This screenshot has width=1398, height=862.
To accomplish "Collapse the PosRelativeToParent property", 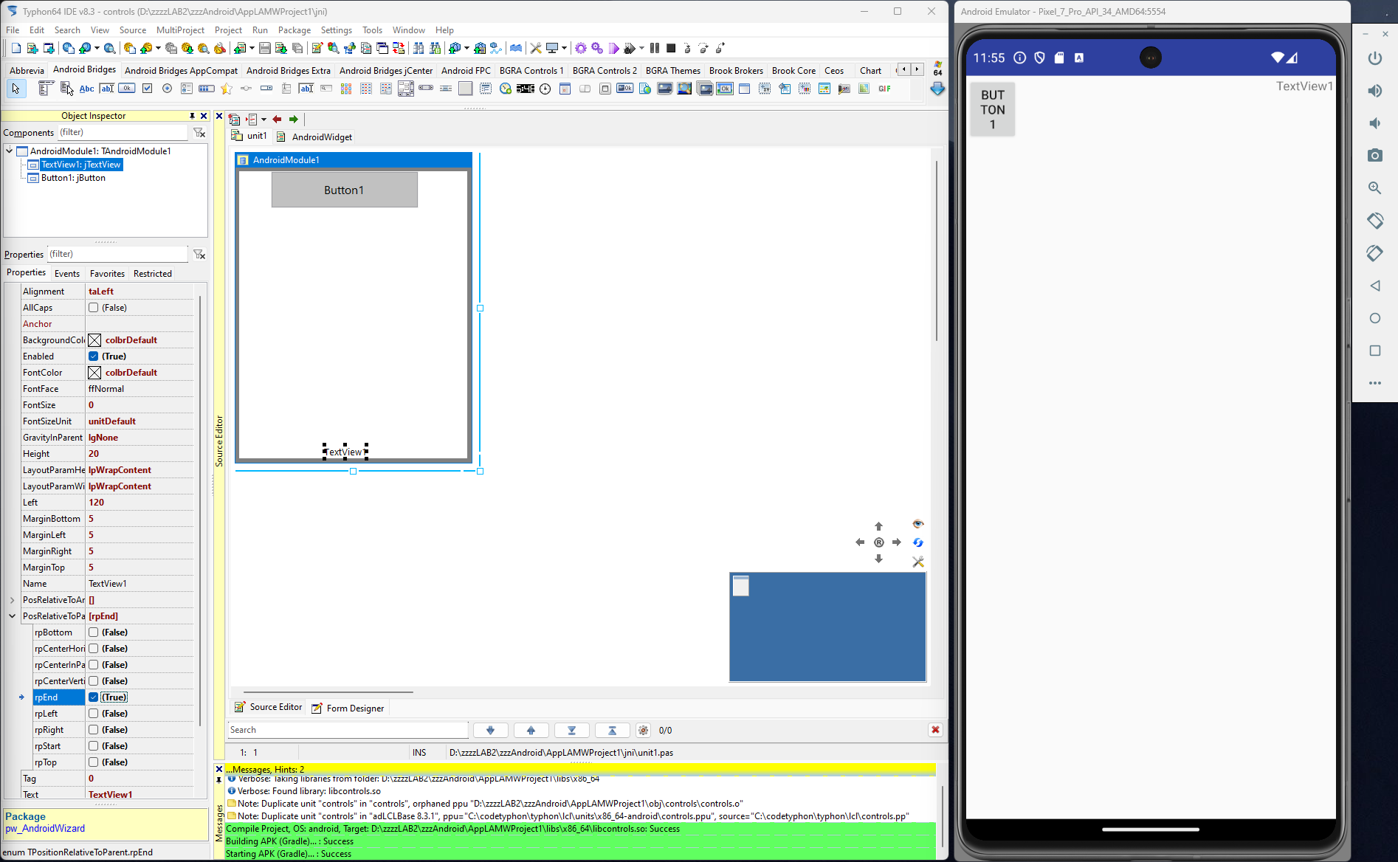I will (x=13, y=616).
